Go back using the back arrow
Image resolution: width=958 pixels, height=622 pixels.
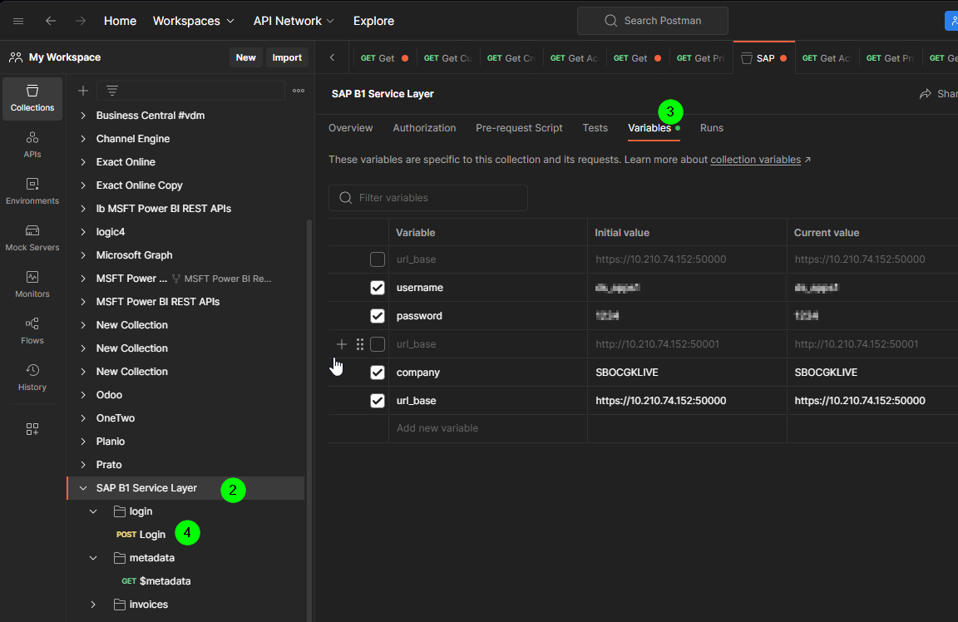(51, 21)
